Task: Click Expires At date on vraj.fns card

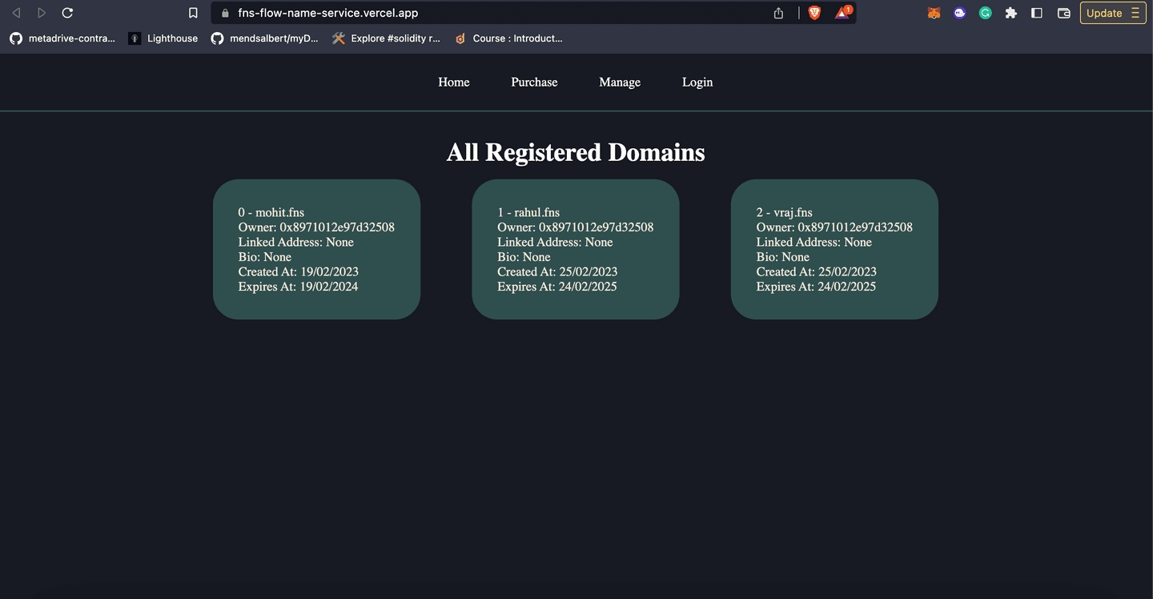Action: 817,287
